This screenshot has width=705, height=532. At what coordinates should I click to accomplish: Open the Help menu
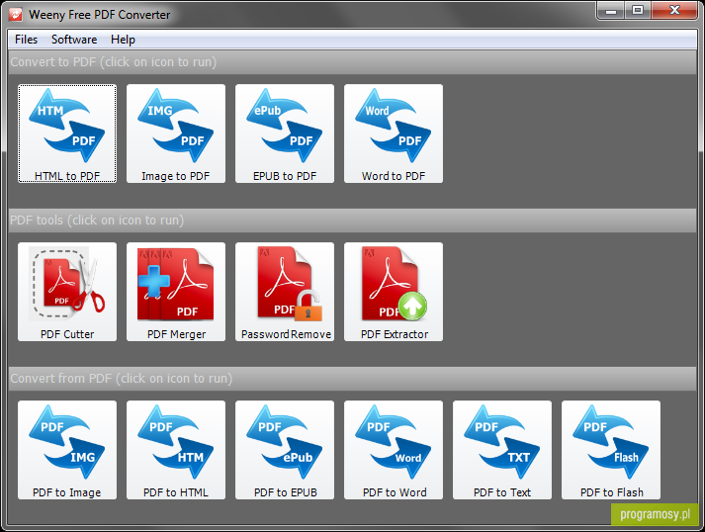(123, 40)
